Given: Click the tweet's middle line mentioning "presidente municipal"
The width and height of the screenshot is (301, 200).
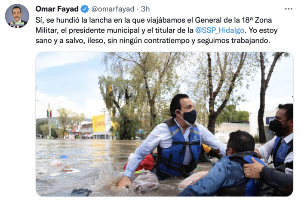Looking at the screenshot, I should click(x=157, y=30).
